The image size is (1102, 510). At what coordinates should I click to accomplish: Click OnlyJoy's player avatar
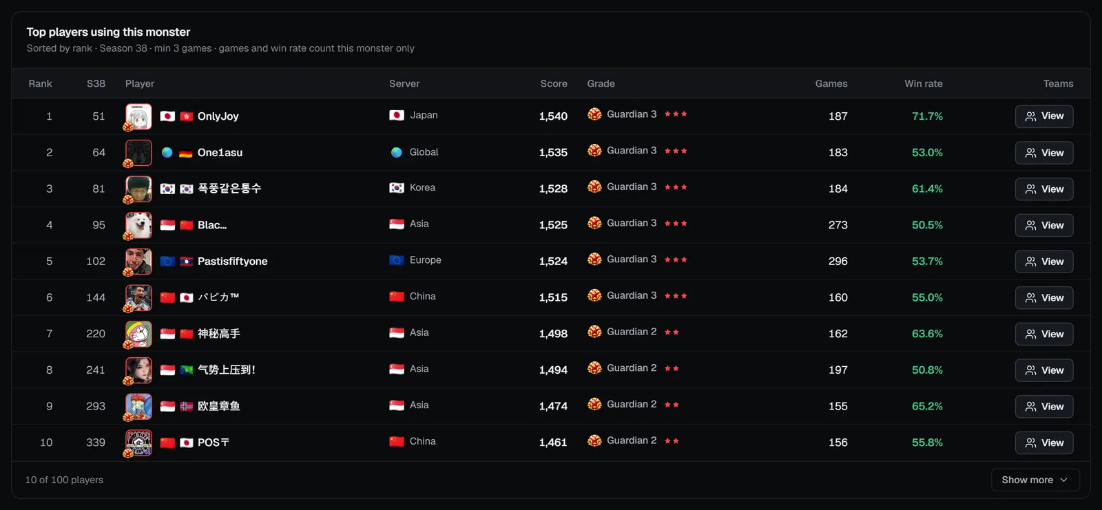[x=138, y=116]
